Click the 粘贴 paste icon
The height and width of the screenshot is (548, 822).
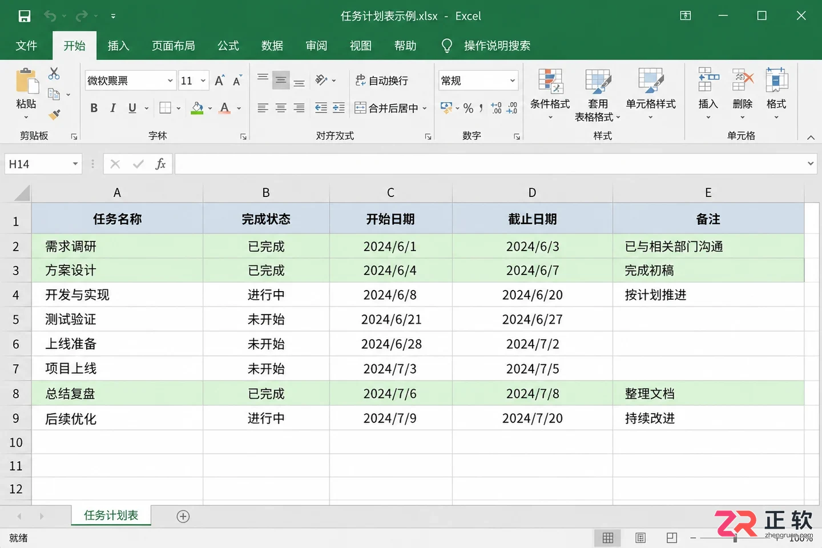[26, 80]
